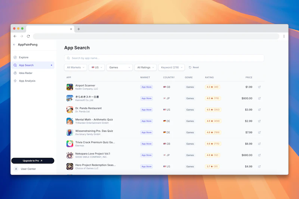Click the Hero Project Redemption app icon
The width and height of the screenshot is (299, 199).
tap(70, 167)
